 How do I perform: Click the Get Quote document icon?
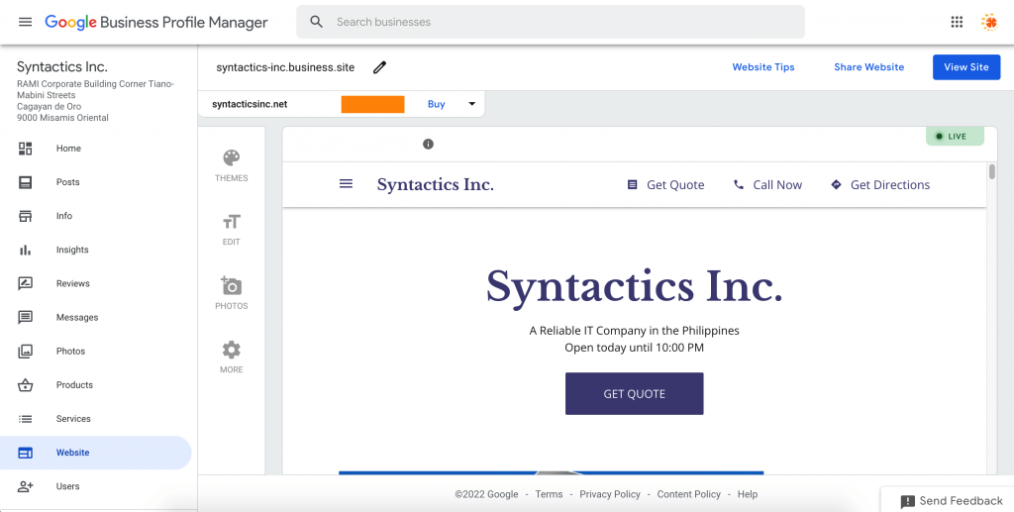633,185
